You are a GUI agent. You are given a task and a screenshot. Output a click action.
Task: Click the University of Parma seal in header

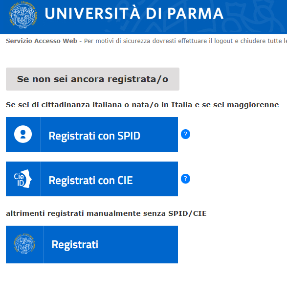point(23,15)
